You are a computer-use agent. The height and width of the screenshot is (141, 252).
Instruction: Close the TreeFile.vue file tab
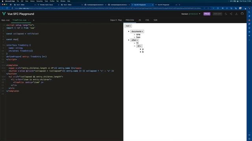(x=29, y=20)
